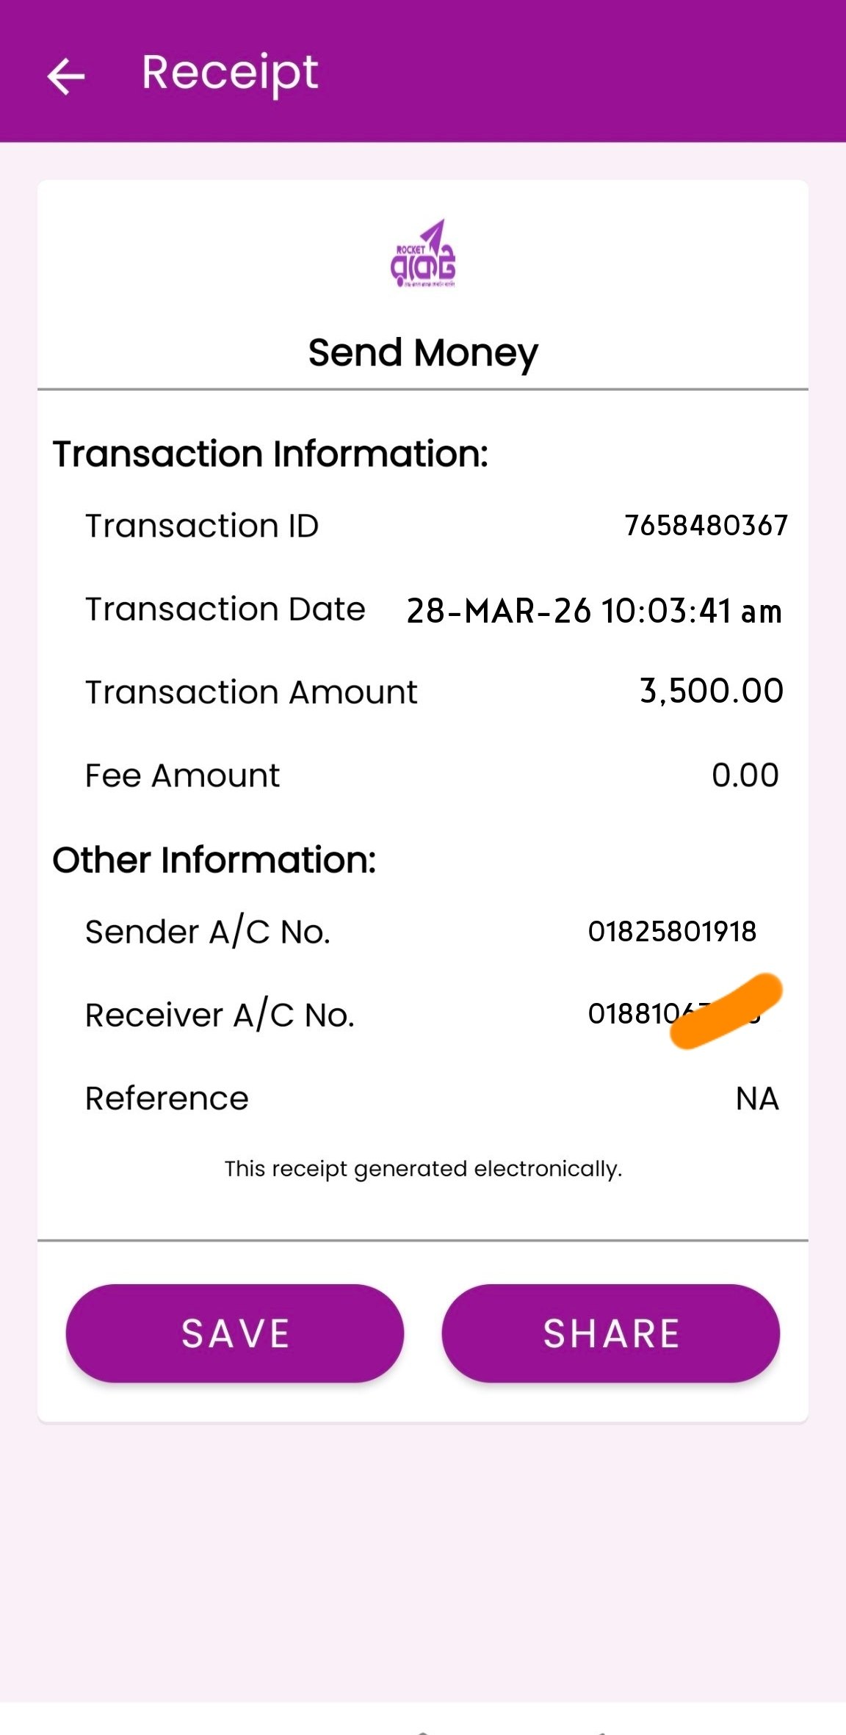Screen dimensions: 846x1735
Task: Tap the Rocket logo icon
Action: (x=423, y=254)
